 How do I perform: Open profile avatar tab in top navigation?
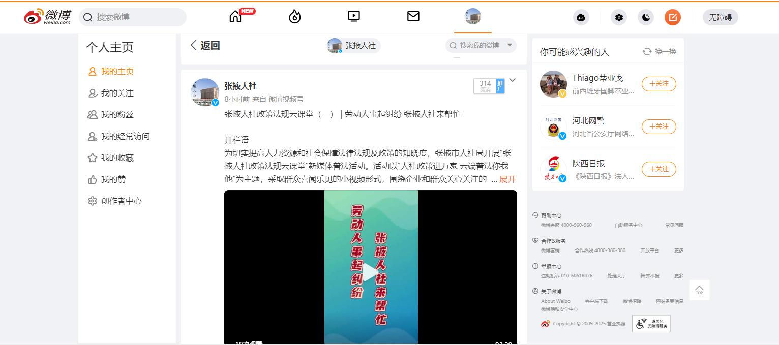click(x=473, y=16)
